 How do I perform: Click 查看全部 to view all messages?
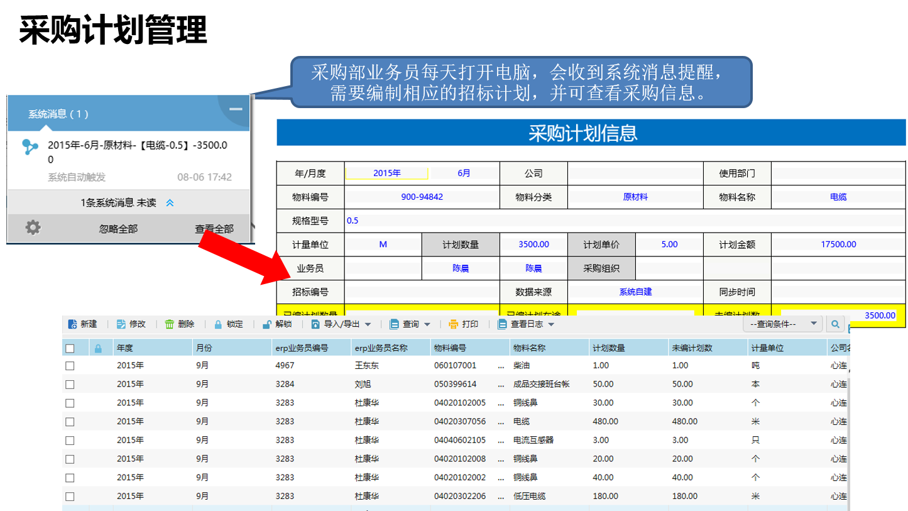coord(214,229)
